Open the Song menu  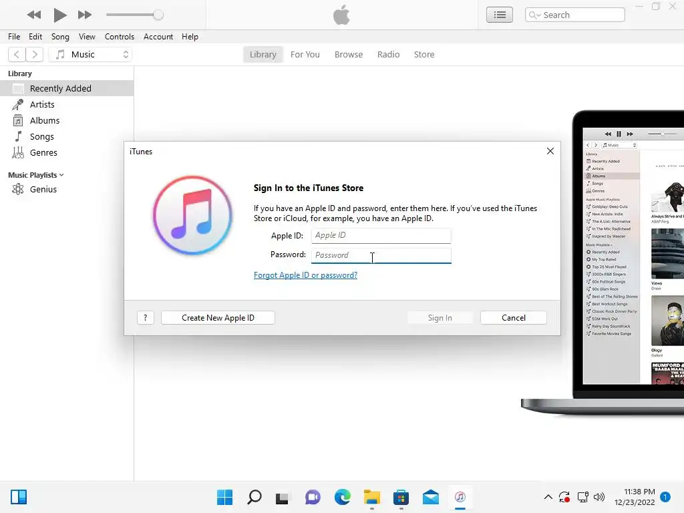click(60, 37)
